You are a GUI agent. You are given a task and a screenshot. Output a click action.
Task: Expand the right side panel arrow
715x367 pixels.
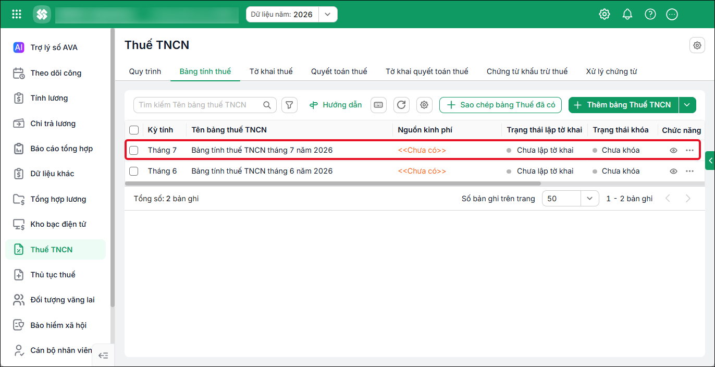(710, 161)
